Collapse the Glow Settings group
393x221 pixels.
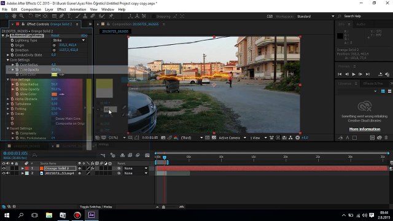pos(8,79)
